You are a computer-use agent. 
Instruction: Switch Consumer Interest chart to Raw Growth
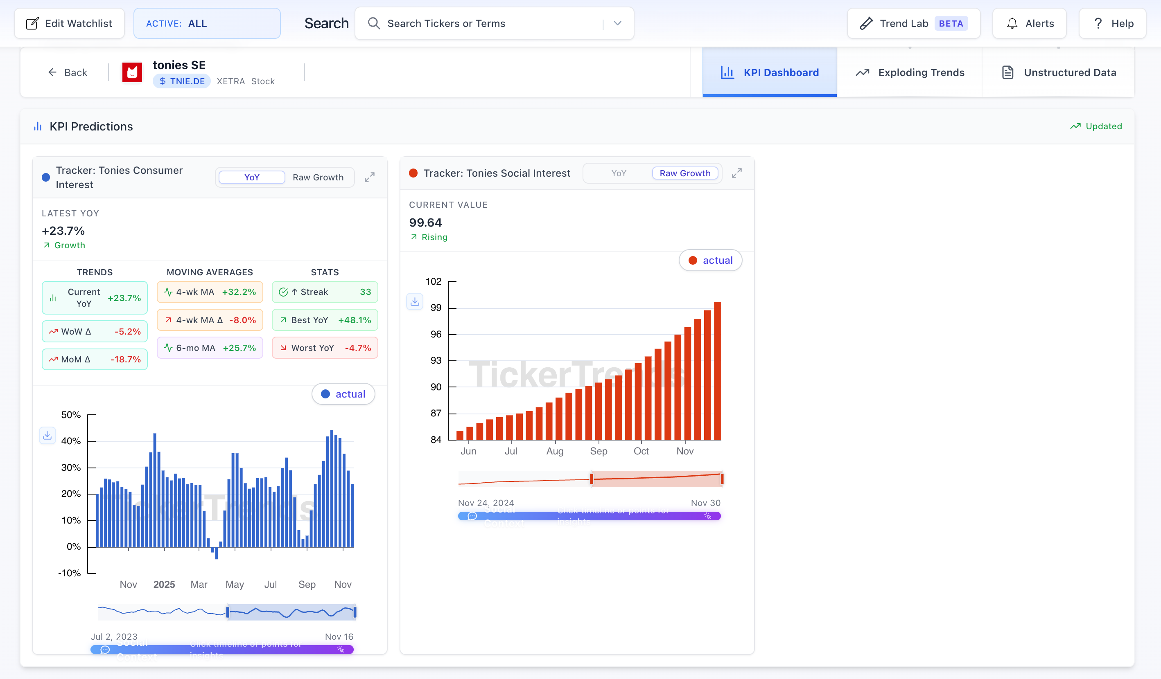[x=318, y=177]
